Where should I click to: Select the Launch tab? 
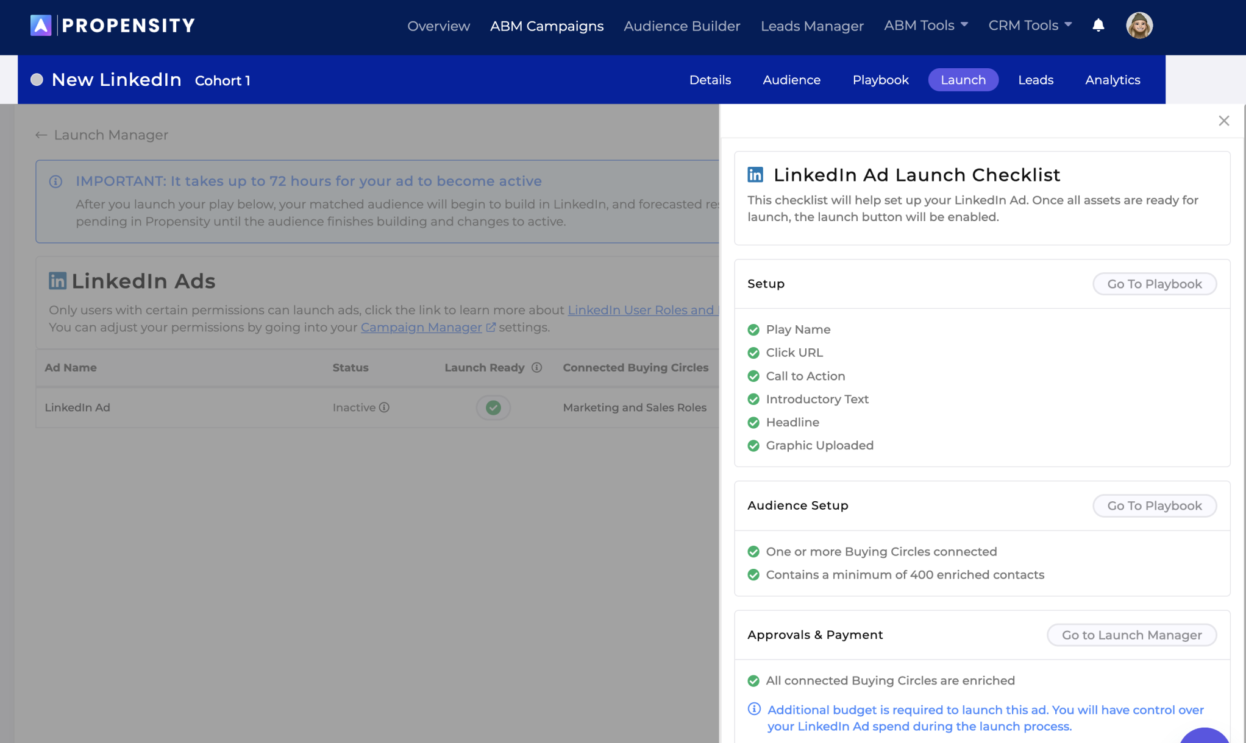(963, 80)
